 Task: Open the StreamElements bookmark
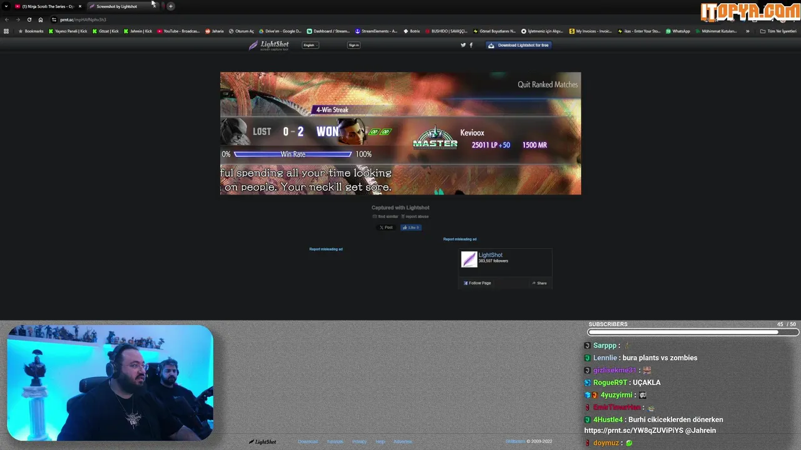(376, 31)
